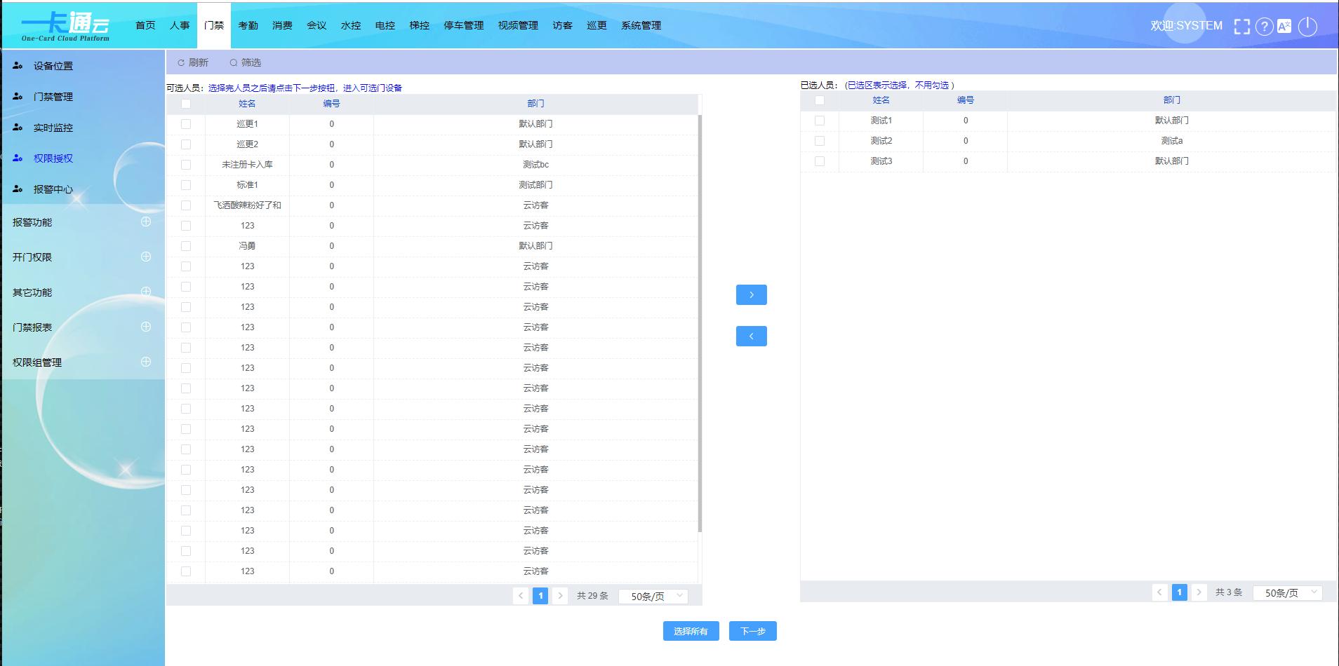The width and height of the screenshot is (1339, 666).
Task: Click the 筛选 filter search icon
Action: click(234, 63)
